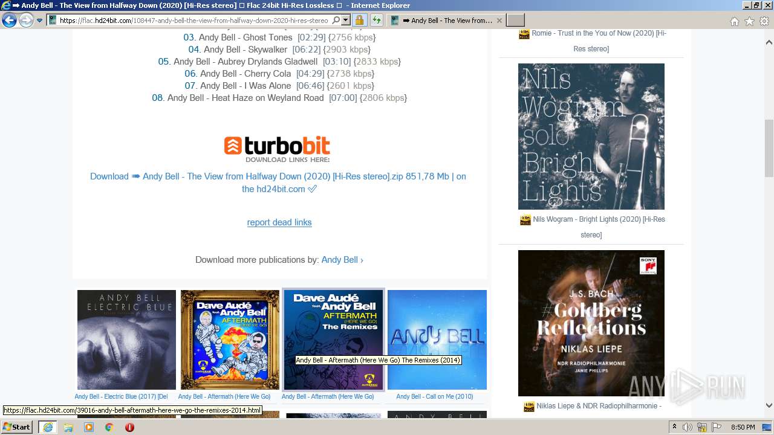The image size is (774, 435).
Task: Click the 8:50 PM clock
Action: [x=743, y=427]
